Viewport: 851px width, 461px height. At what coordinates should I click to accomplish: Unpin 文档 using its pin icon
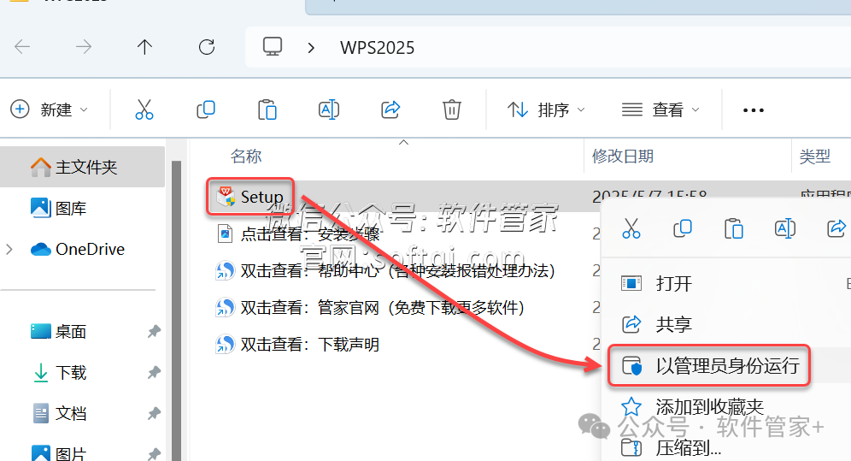154,414
